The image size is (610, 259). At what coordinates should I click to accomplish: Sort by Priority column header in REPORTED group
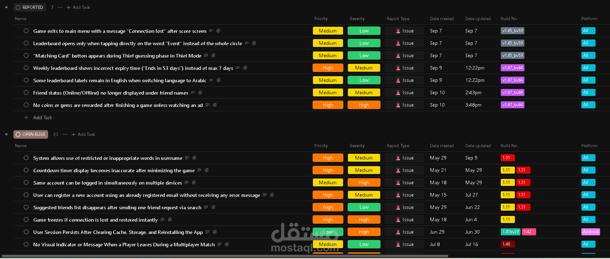tap(321, 19)
